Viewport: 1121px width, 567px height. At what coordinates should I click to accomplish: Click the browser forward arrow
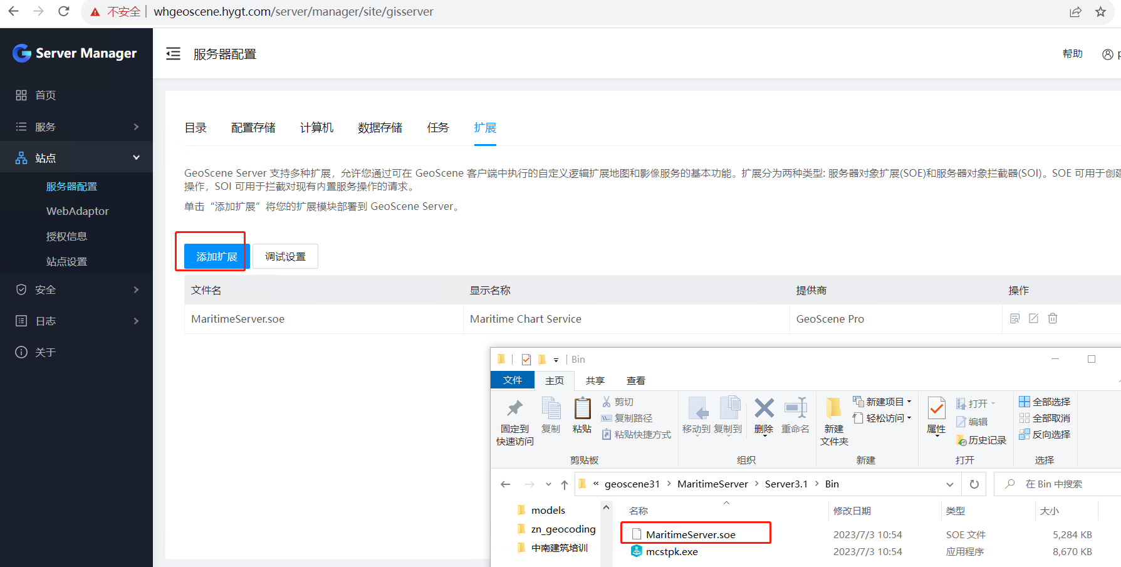pos(38,11)
